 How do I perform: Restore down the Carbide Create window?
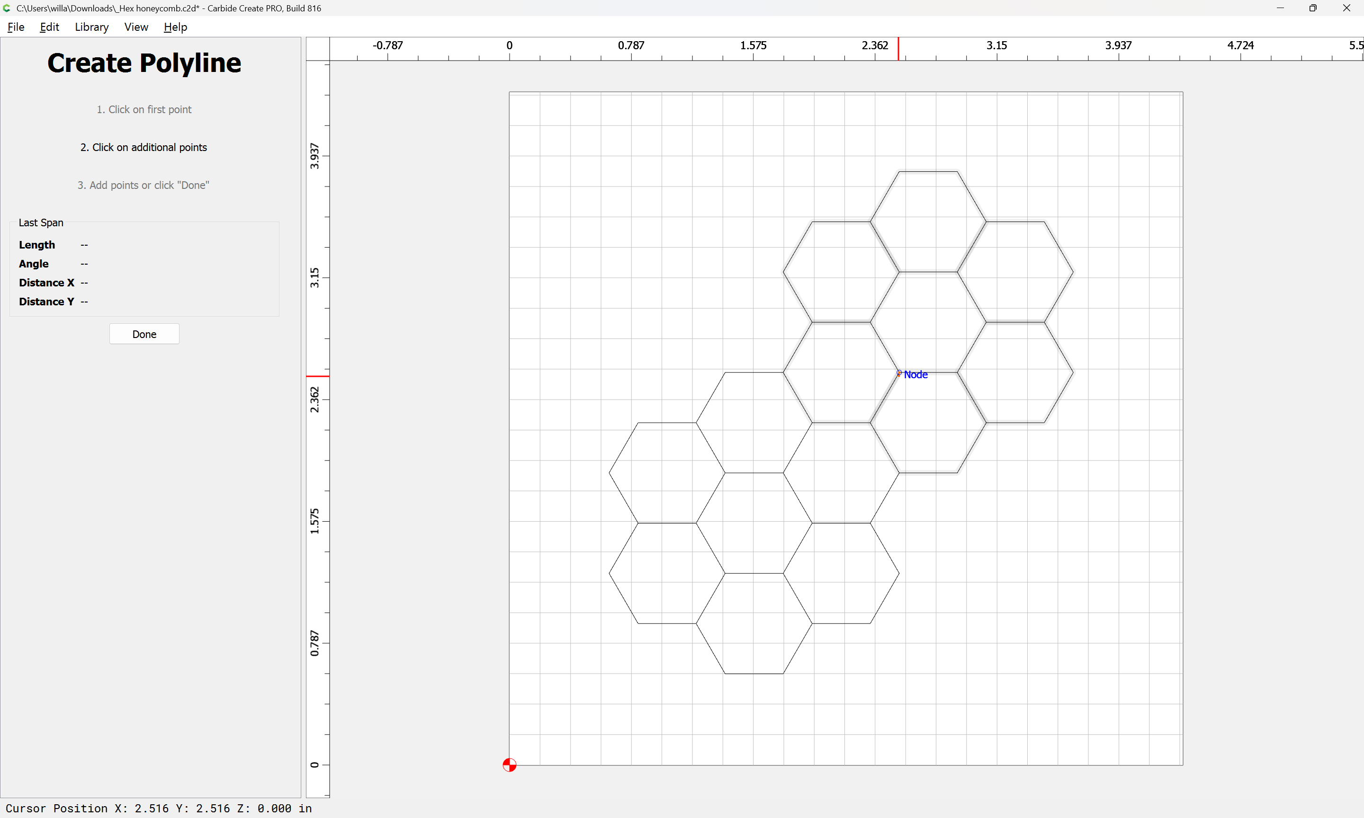coord(1313,8)
